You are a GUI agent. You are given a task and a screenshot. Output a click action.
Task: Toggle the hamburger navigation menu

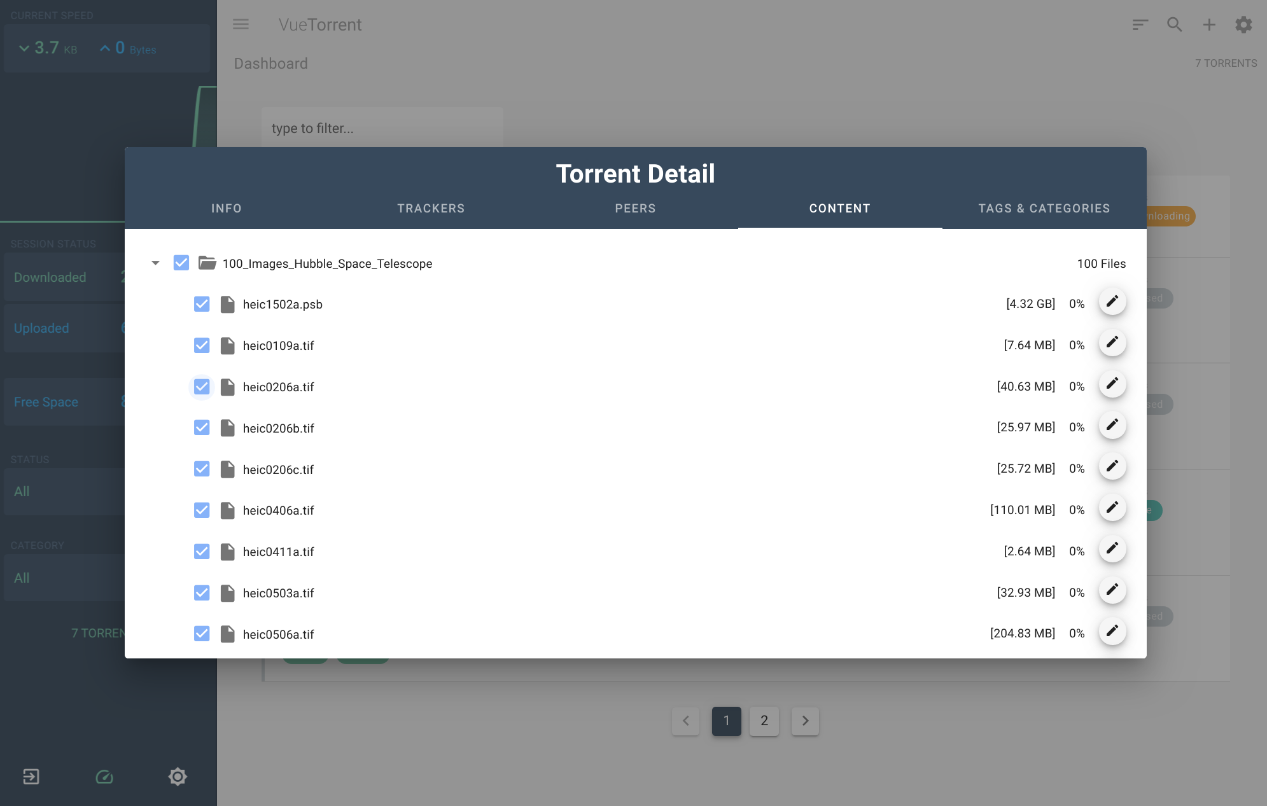[241, 25]
